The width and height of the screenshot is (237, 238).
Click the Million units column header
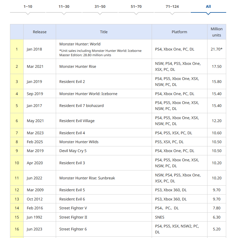[216, 32]
